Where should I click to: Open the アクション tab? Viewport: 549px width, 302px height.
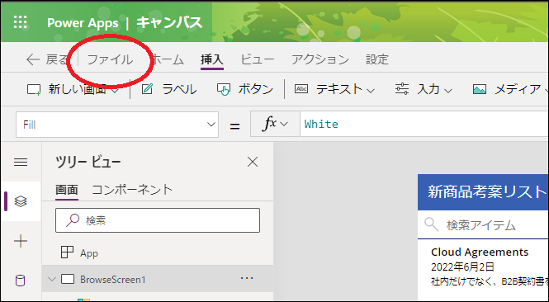point(320,59)
